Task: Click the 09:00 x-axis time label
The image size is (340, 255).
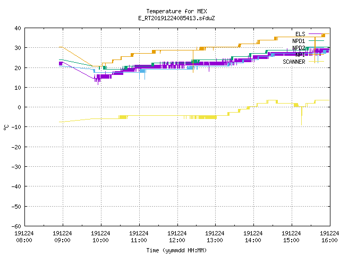Action: pos(62,240)
